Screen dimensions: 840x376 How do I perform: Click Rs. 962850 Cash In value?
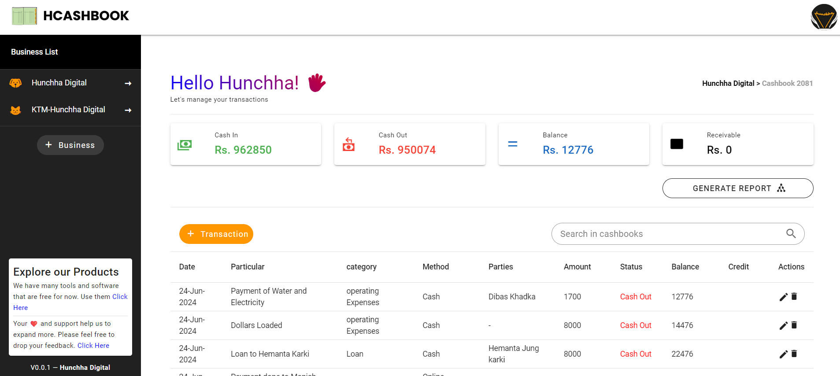click(x=243, y=150)
